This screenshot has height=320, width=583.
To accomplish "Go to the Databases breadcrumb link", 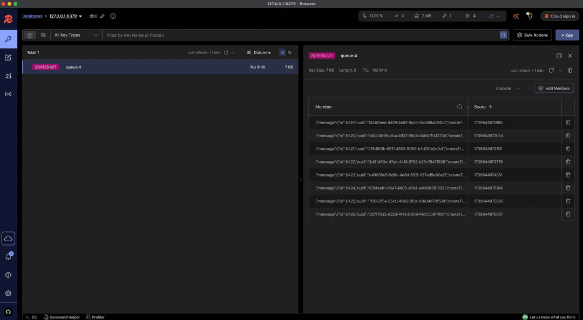I will [32, 16].
